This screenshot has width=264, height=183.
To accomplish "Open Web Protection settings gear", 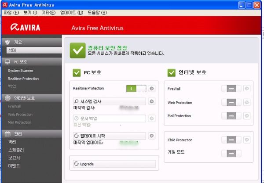I will click(247, 102).
